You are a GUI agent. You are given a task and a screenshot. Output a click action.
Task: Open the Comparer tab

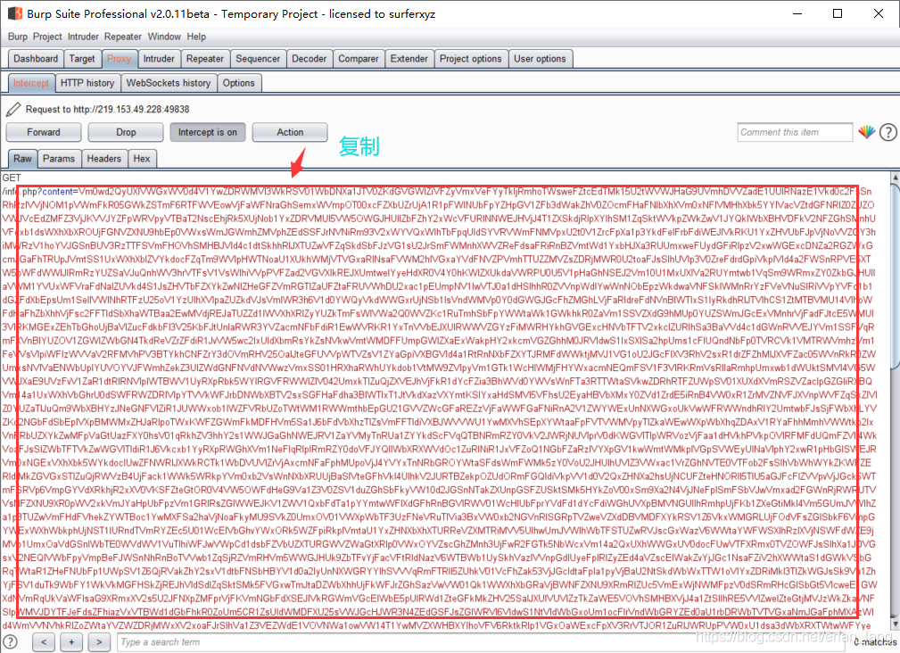point(359,59)
